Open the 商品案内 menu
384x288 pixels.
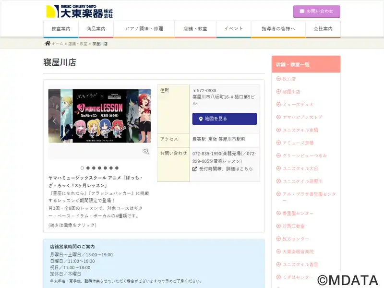tap(96, 29)
